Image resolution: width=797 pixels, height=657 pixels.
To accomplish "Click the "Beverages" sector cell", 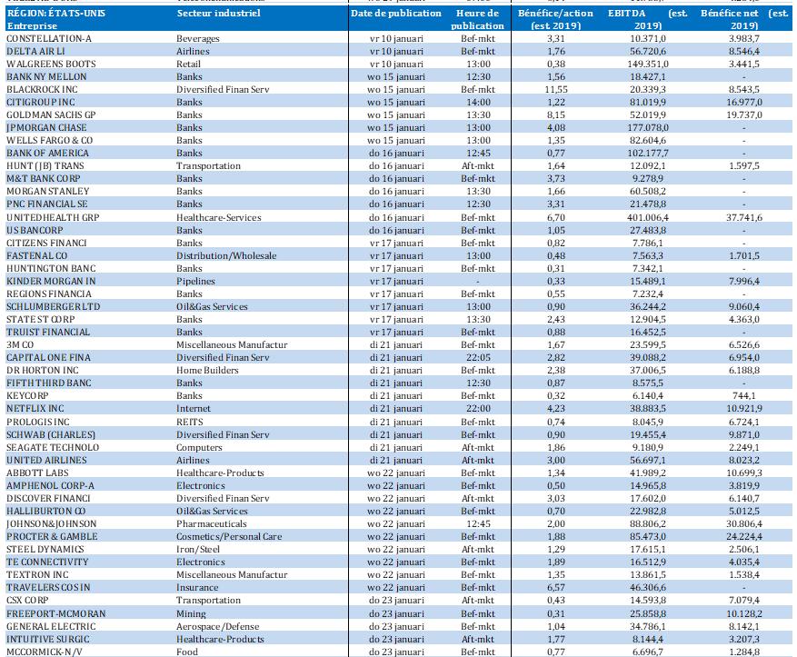I will point(198,38).
